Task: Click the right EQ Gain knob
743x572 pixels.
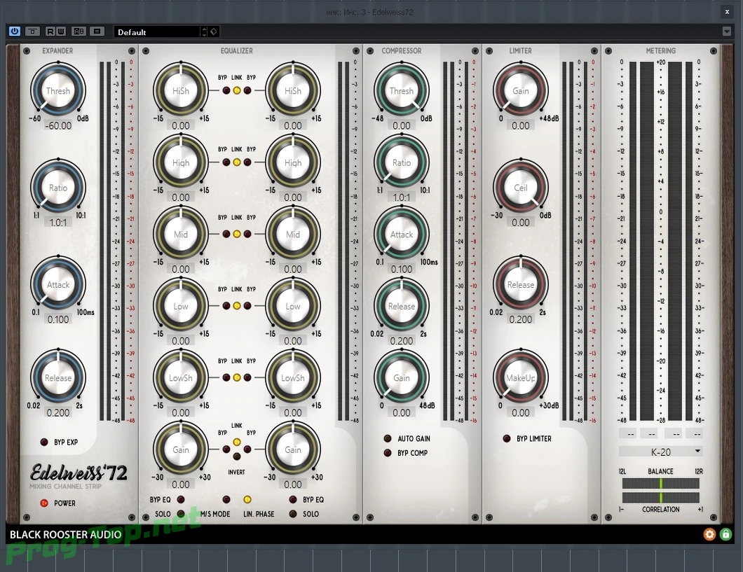Action: (293, 449)
